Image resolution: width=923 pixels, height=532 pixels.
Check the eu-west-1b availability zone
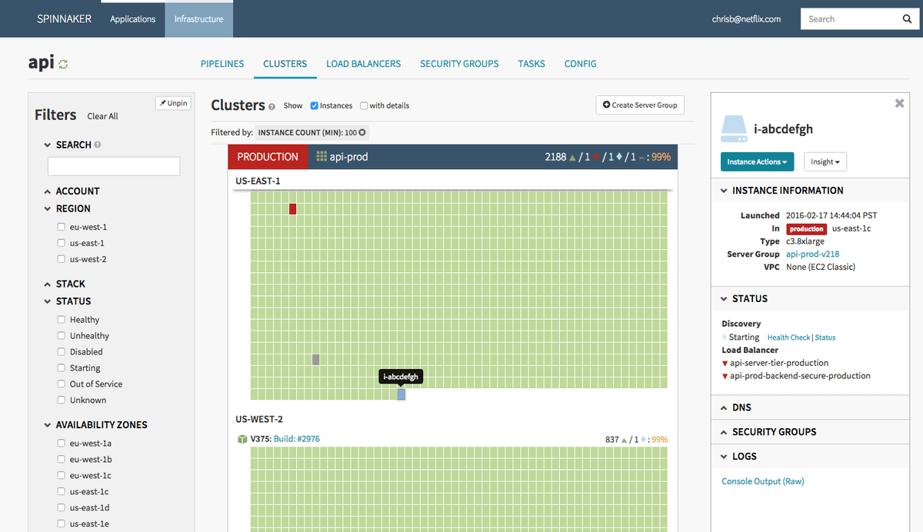click(x=61, y=459)
